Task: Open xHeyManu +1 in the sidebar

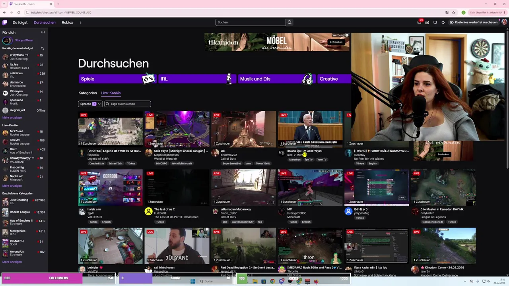Action: tap(24, 57)
